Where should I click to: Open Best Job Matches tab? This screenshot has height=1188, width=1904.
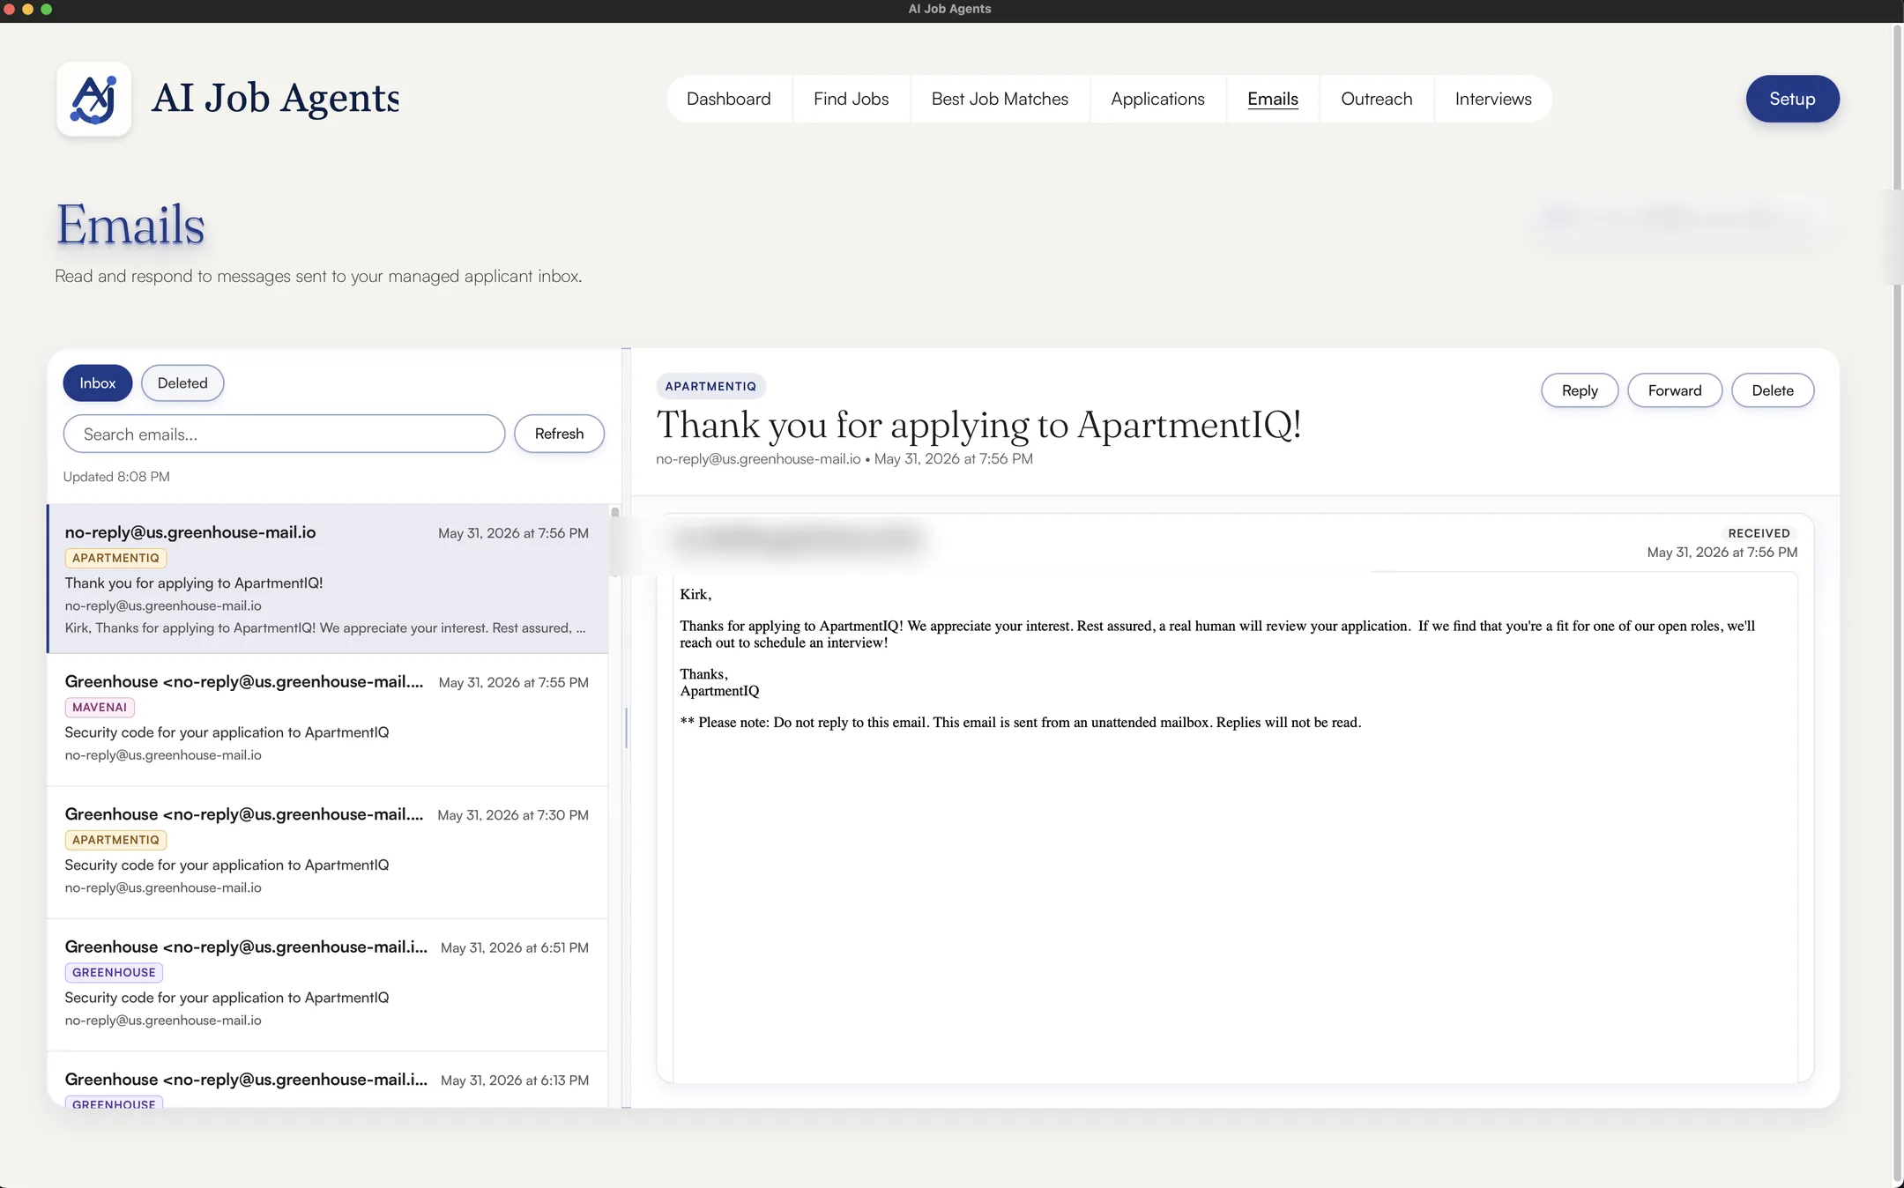tap(1000, 99)
